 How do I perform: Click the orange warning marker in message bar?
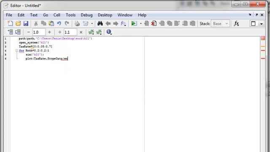pos(263,46)
